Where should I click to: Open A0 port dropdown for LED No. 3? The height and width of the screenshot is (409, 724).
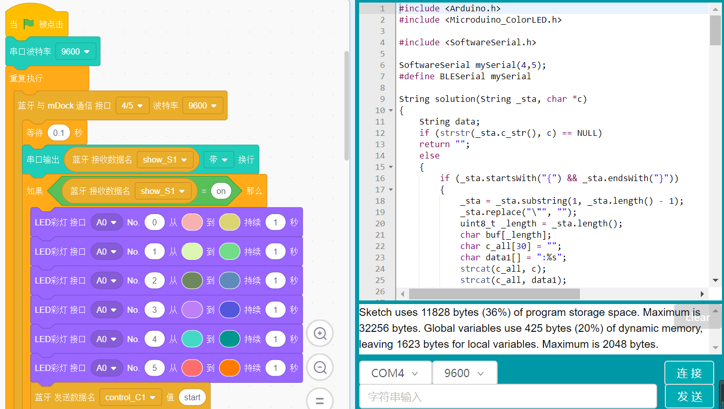point(107,310)
